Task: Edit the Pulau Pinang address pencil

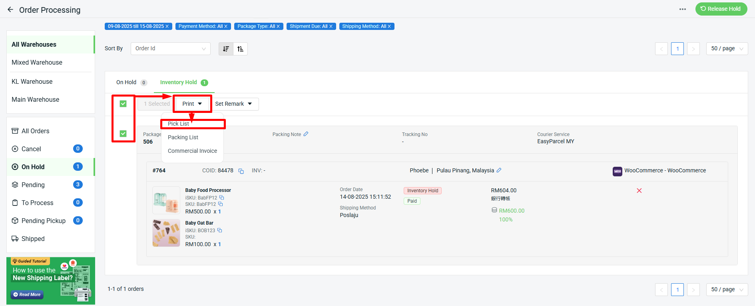Action: 499,170
